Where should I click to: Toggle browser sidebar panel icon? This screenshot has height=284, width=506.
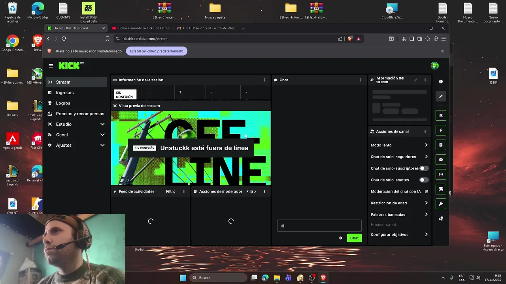point(412,39)
